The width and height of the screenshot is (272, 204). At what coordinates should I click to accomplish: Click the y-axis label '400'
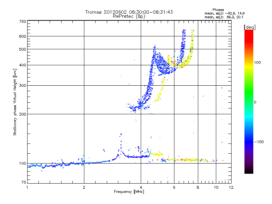(x=22, y=65)
